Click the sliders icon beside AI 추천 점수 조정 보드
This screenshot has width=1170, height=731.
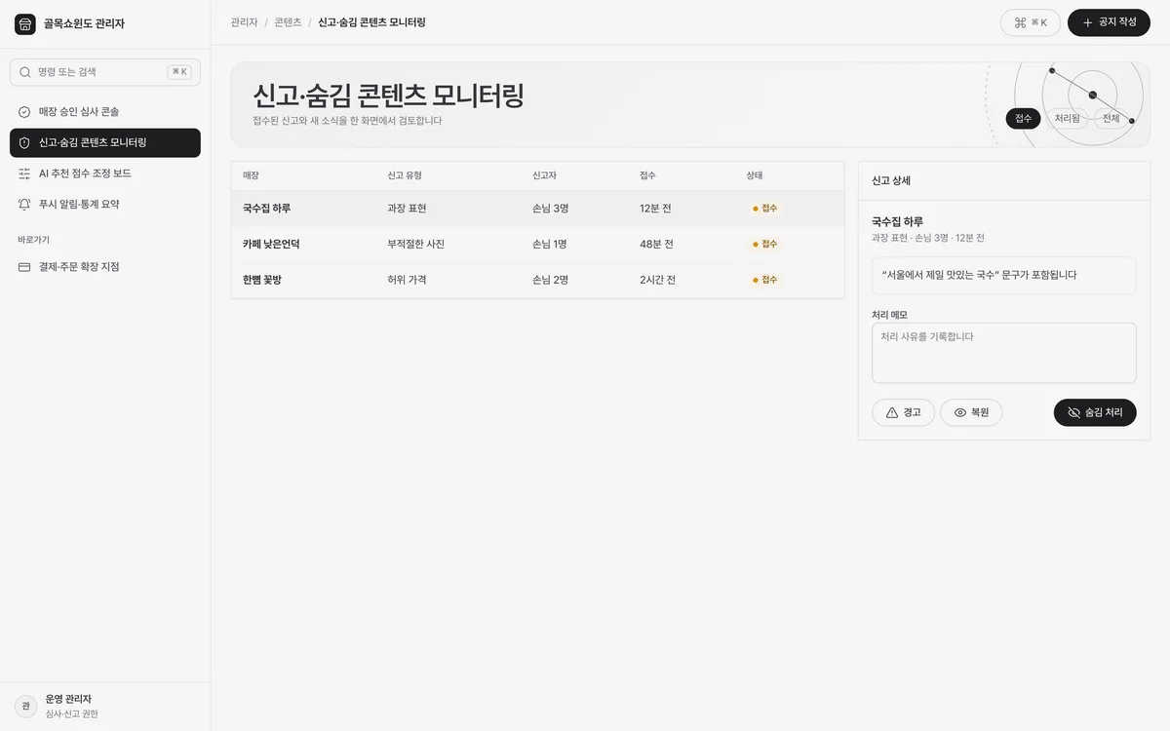click(x=24, y=173)
